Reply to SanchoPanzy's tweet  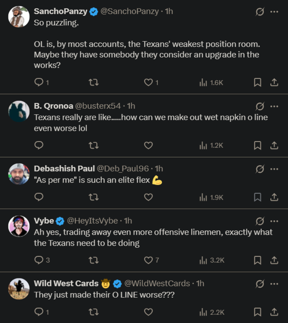pyautogui.click(x=39, y=83)
